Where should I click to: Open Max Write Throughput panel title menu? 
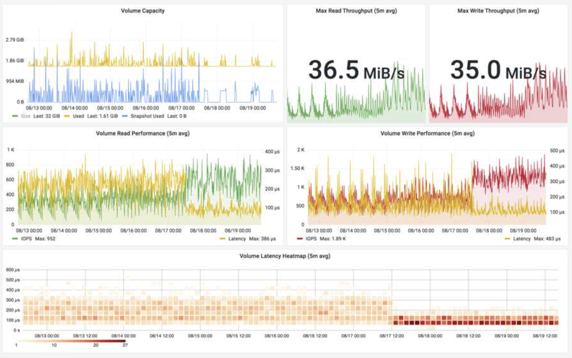click(x=498, y=11)
